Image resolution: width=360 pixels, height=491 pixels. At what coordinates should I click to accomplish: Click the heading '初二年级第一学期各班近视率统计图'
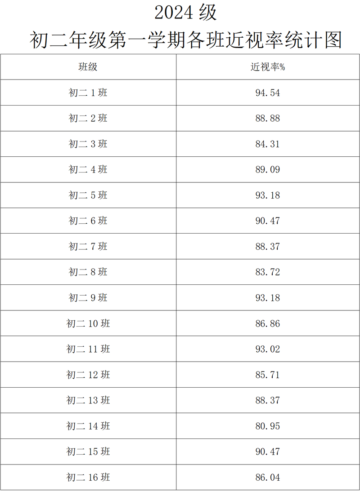[186, 40]
